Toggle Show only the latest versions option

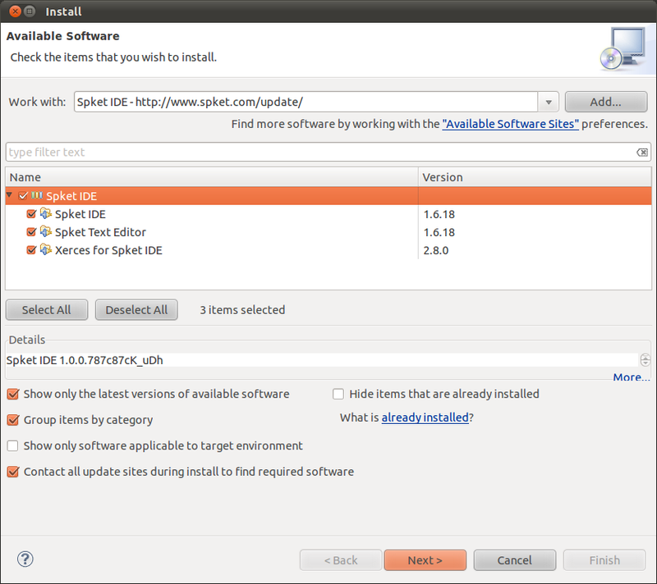click(x=13, y=394)
